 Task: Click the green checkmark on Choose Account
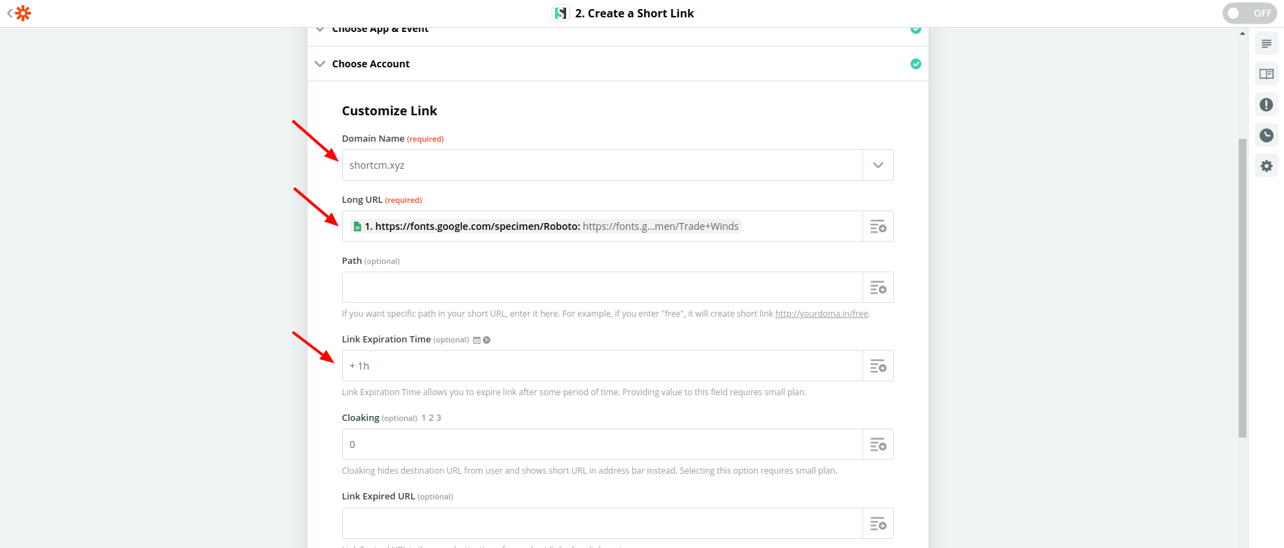point(915,63)
